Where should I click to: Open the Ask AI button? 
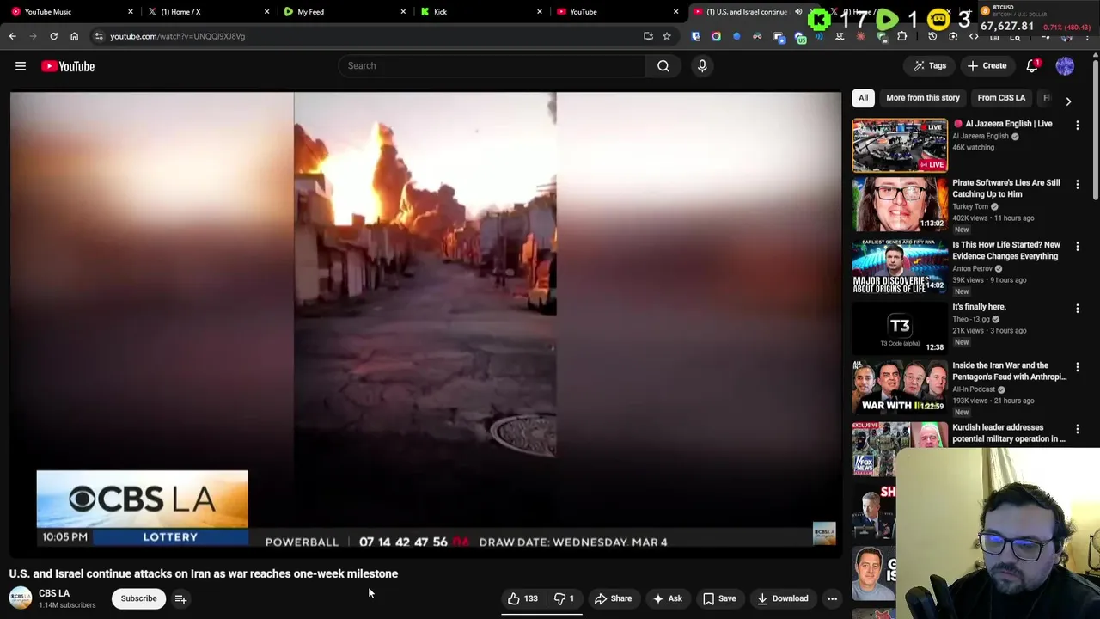pyautogui.click(x=668, y=598)
